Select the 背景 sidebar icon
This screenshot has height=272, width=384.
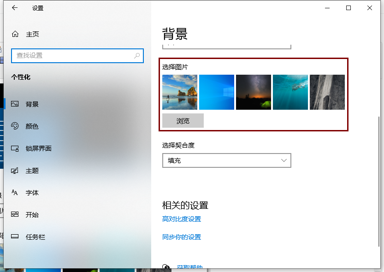pos(15,104)
